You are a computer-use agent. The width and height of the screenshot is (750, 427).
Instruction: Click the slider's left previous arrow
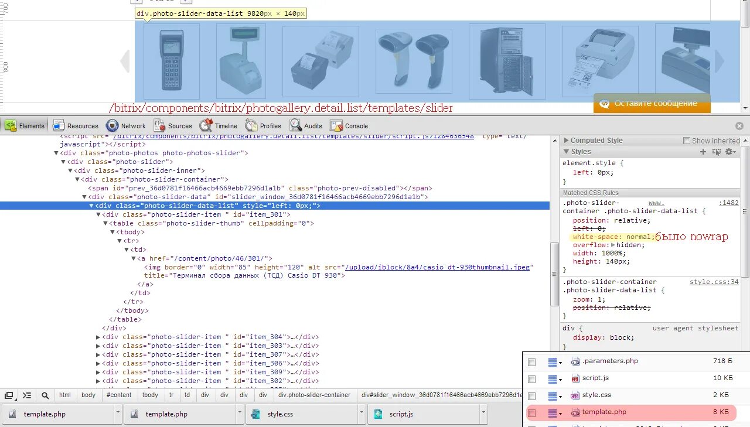[125, 62]
